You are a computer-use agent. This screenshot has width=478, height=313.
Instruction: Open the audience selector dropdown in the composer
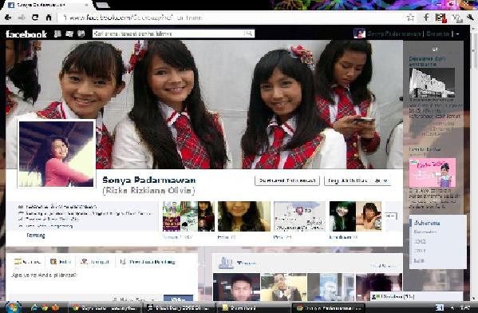point(136,299)
